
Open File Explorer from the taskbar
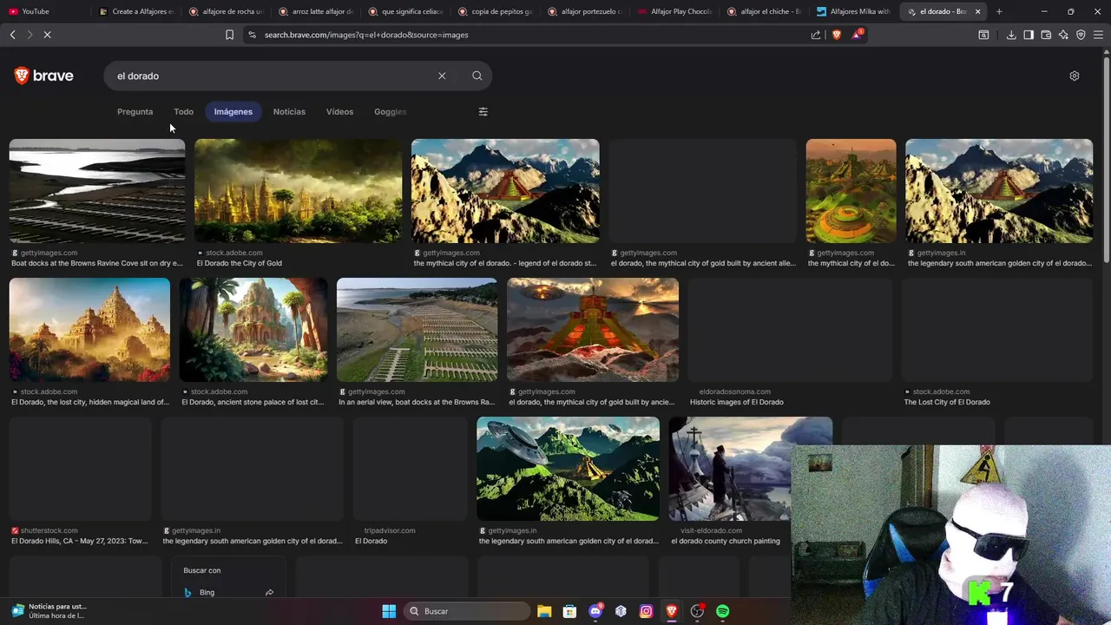click(x=544, y=611)
